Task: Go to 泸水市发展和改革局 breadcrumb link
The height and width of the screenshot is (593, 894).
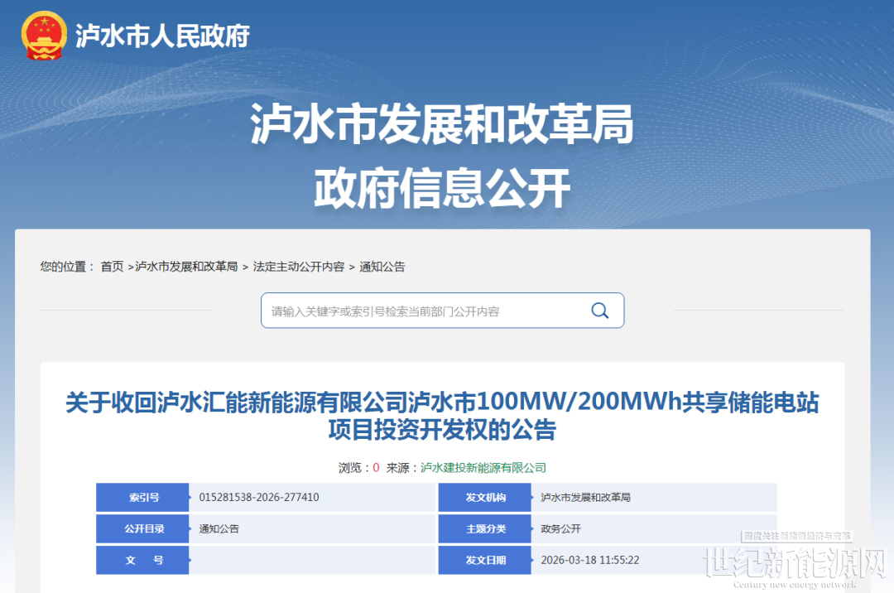Action: coord(186,267)
